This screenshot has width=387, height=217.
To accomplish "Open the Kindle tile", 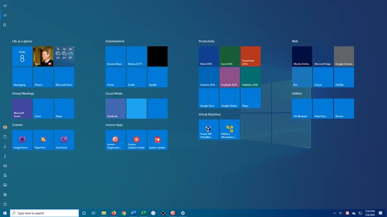I will 136,77.
